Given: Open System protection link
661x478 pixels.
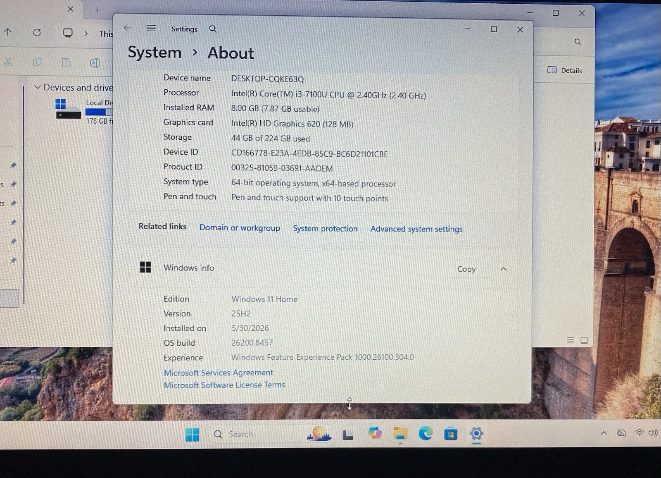Looking at the screenshot, I should (x=325, y=229).
